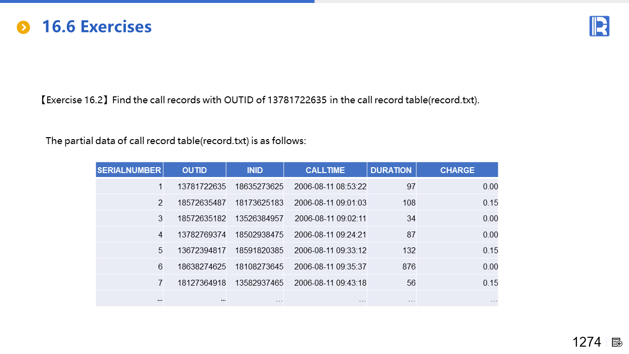Screen dimensions: 629x354
Task: Click the blue filled portion of the progress bar
Action: pyautogui.click(x=157, y=1)
